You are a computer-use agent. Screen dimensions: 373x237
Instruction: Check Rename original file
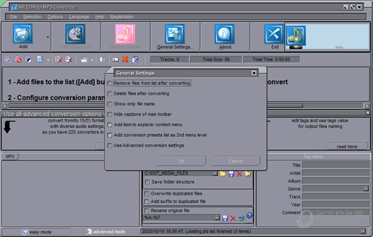tap(147, 211)
